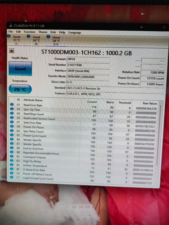Open the Disk menu
This screenshot has width=169, height=225.
(x=53, y=32)
